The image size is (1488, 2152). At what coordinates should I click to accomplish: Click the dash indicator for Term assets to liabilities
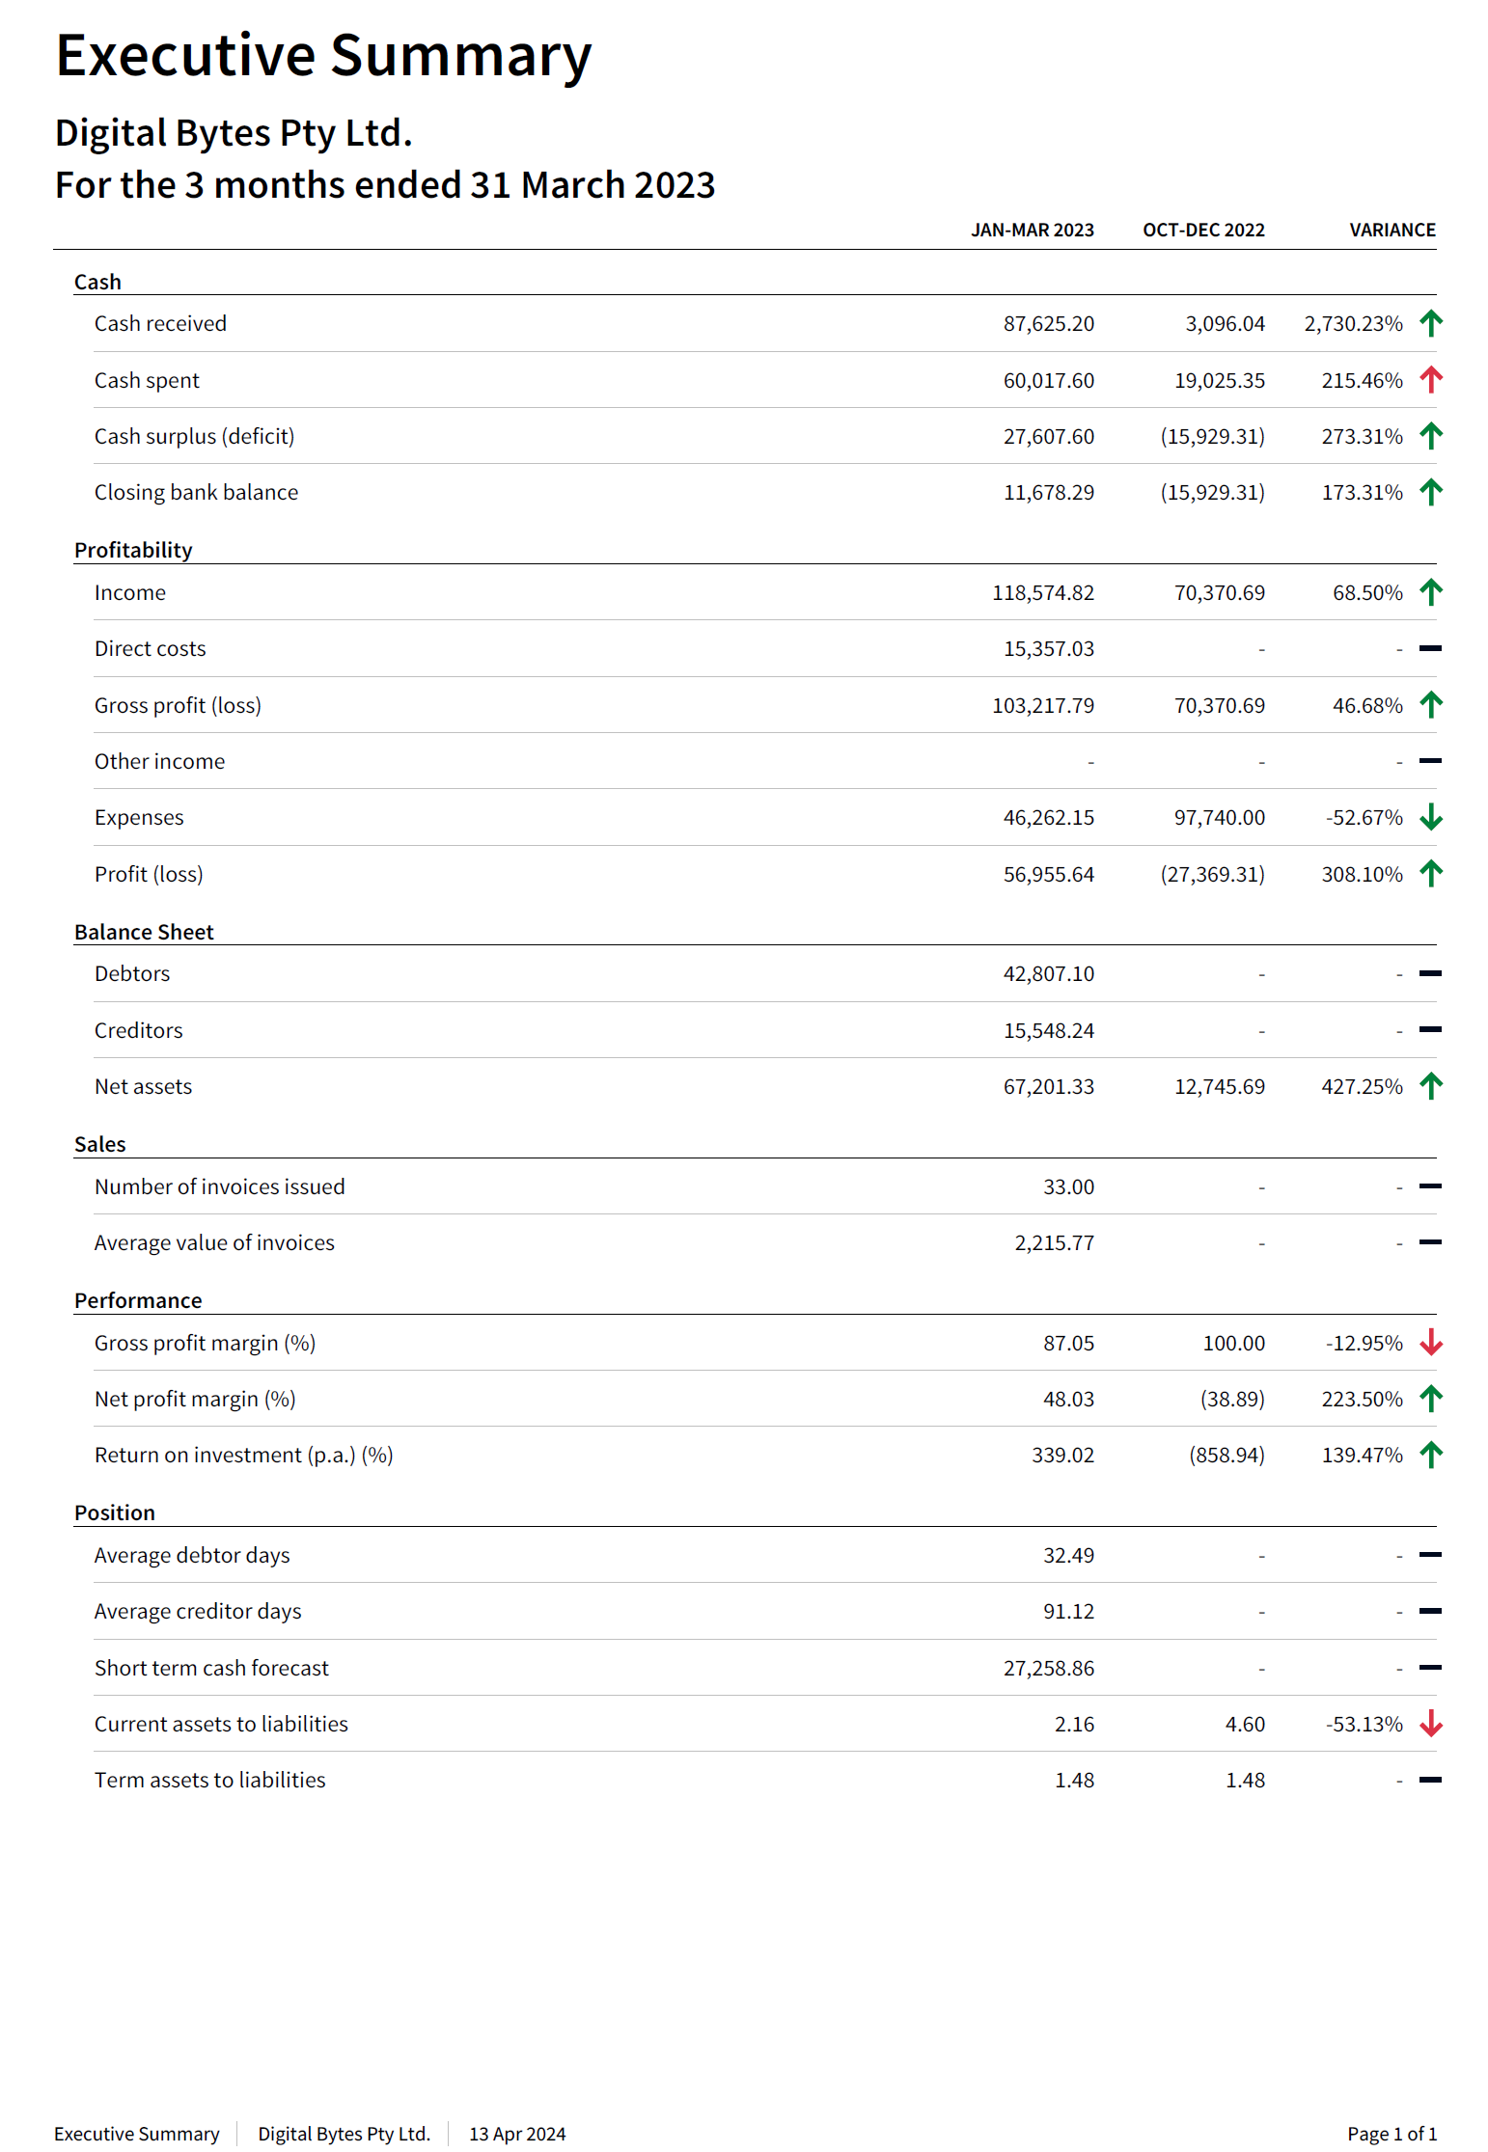(1430, 1780)
